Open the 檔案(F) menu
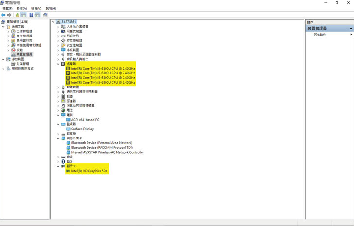 [7, 8]
